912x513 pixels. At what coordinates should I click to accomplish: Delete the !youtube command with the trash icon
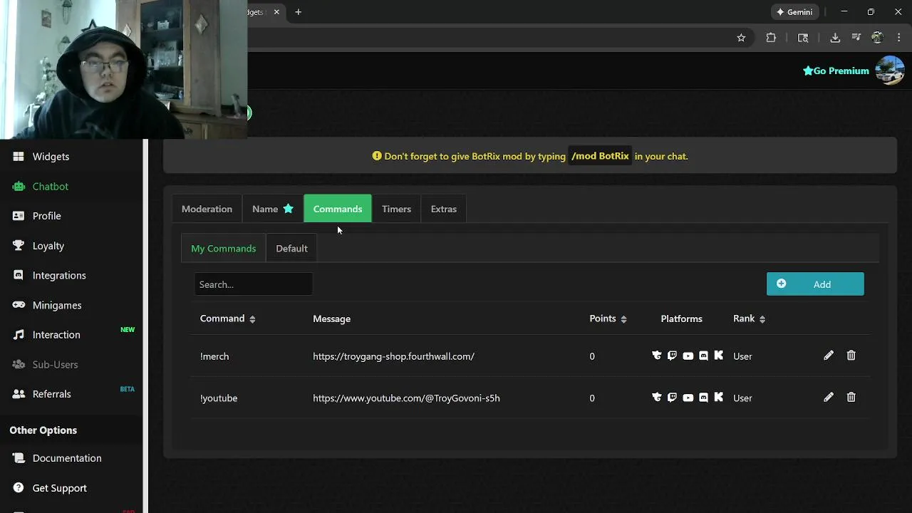[851, 397]
